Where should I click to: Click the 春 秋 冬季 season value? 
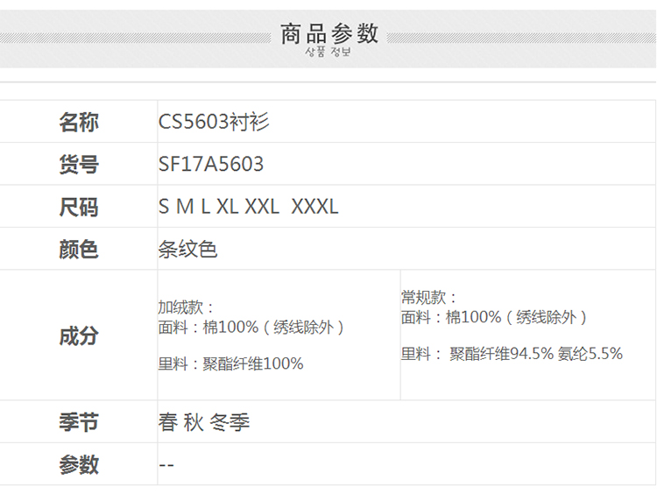coord(204,422)
